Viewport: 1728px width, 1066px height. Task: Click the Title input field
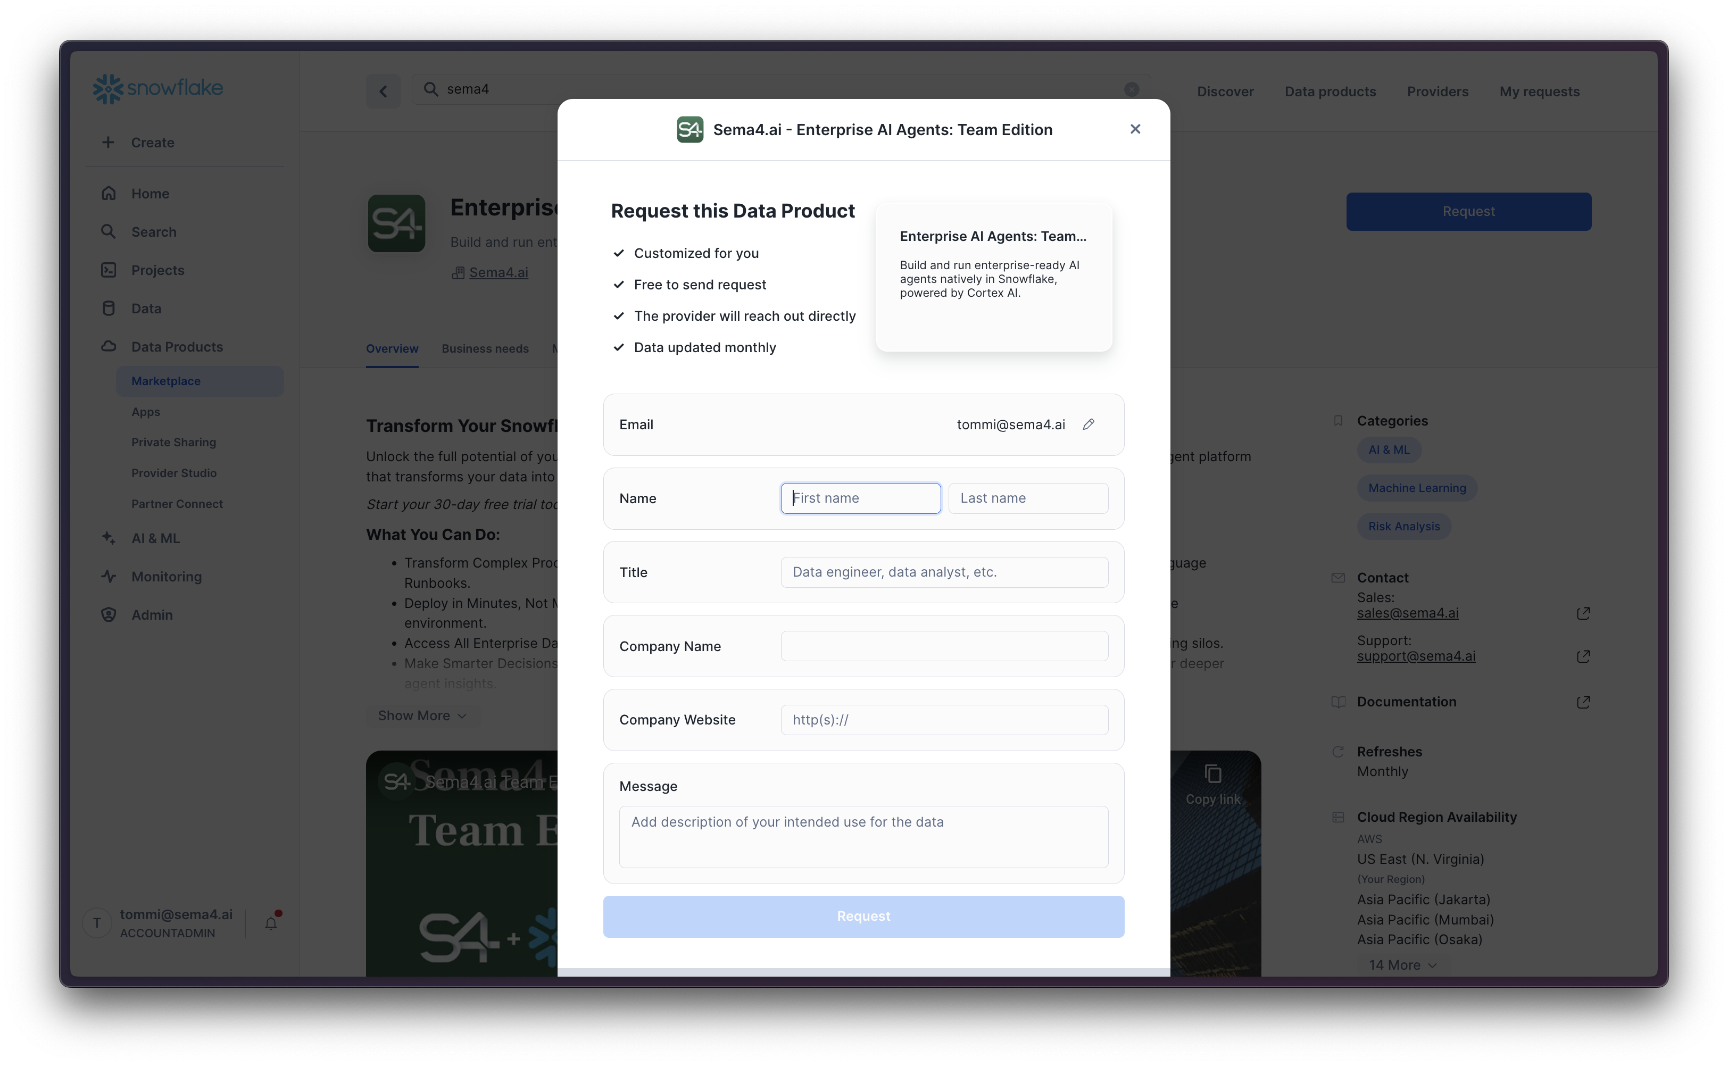944,572
